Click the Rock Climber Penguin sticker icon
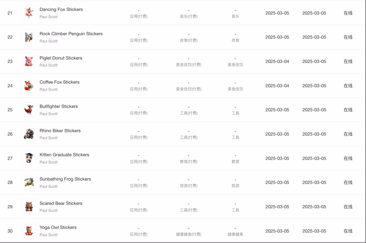This screenshot has width=366, height=243. coord(29,37)
